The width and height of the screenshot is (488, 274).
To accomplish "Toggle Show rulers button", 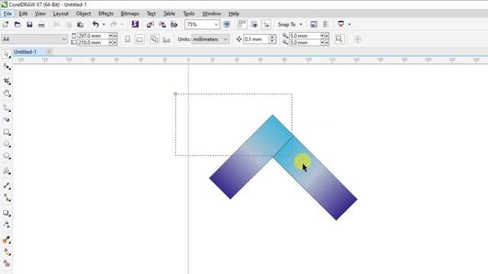I will point(242,24).
